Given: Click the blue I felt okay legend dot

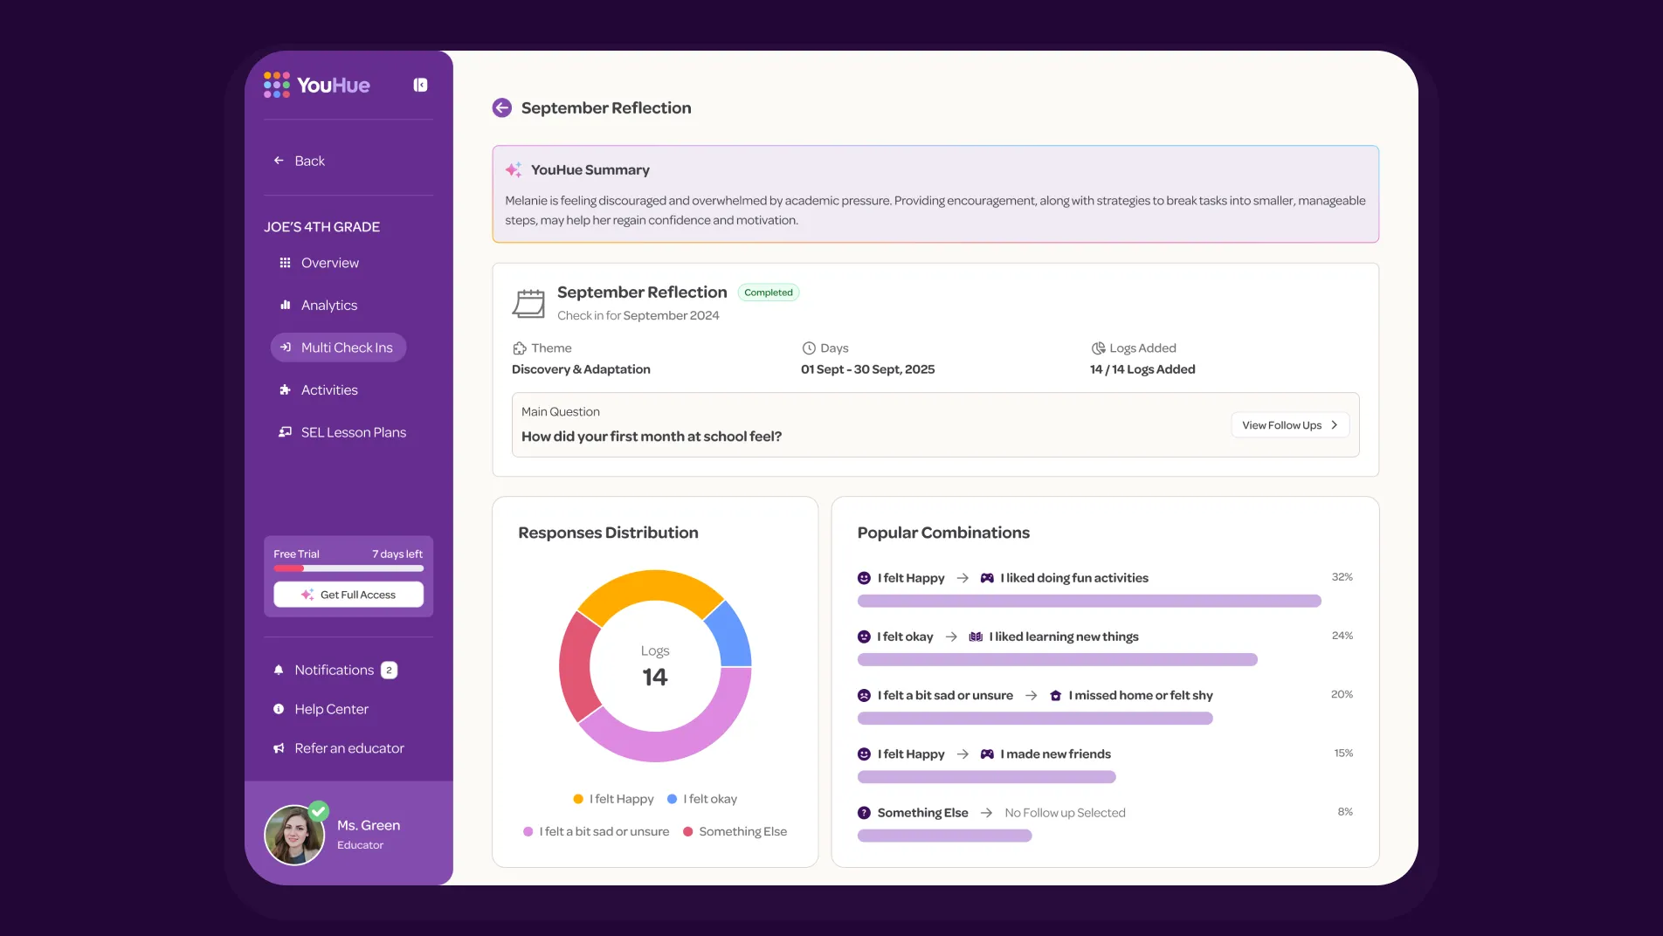Looking at the screenshot, I should [673, 799].
